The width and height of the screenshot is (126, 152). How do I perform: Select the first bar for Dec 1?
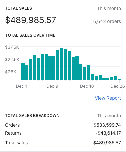(x=23, y=72)
